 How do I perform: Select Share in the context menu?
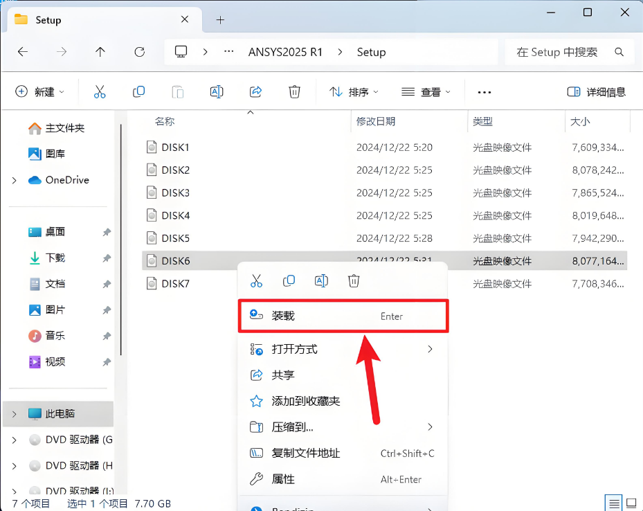click(x=343, y=375)
